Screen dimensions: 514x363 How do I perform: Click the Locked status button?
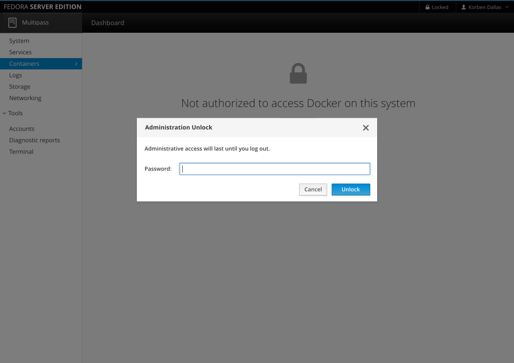pos(437,7)
